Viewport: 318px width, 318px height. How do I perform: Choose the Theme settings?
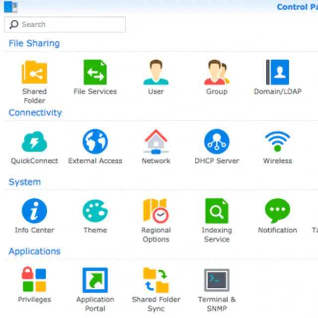[x=95, y=212]
